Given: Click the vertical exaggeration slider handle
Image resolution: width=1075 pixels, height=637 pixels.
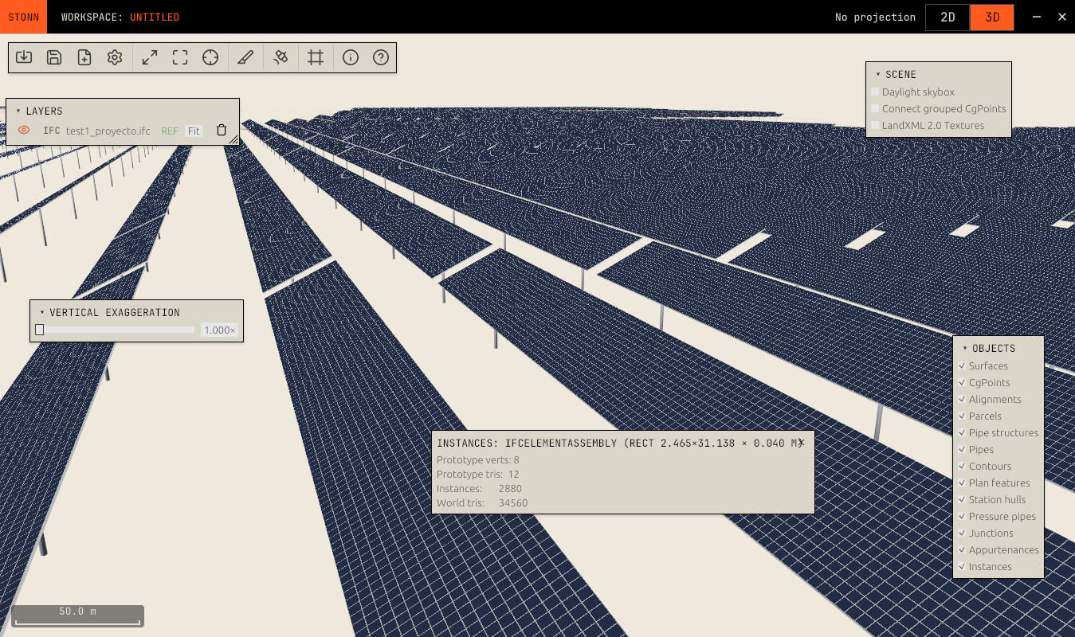Looking at the screenshot, I should (39, 330).
